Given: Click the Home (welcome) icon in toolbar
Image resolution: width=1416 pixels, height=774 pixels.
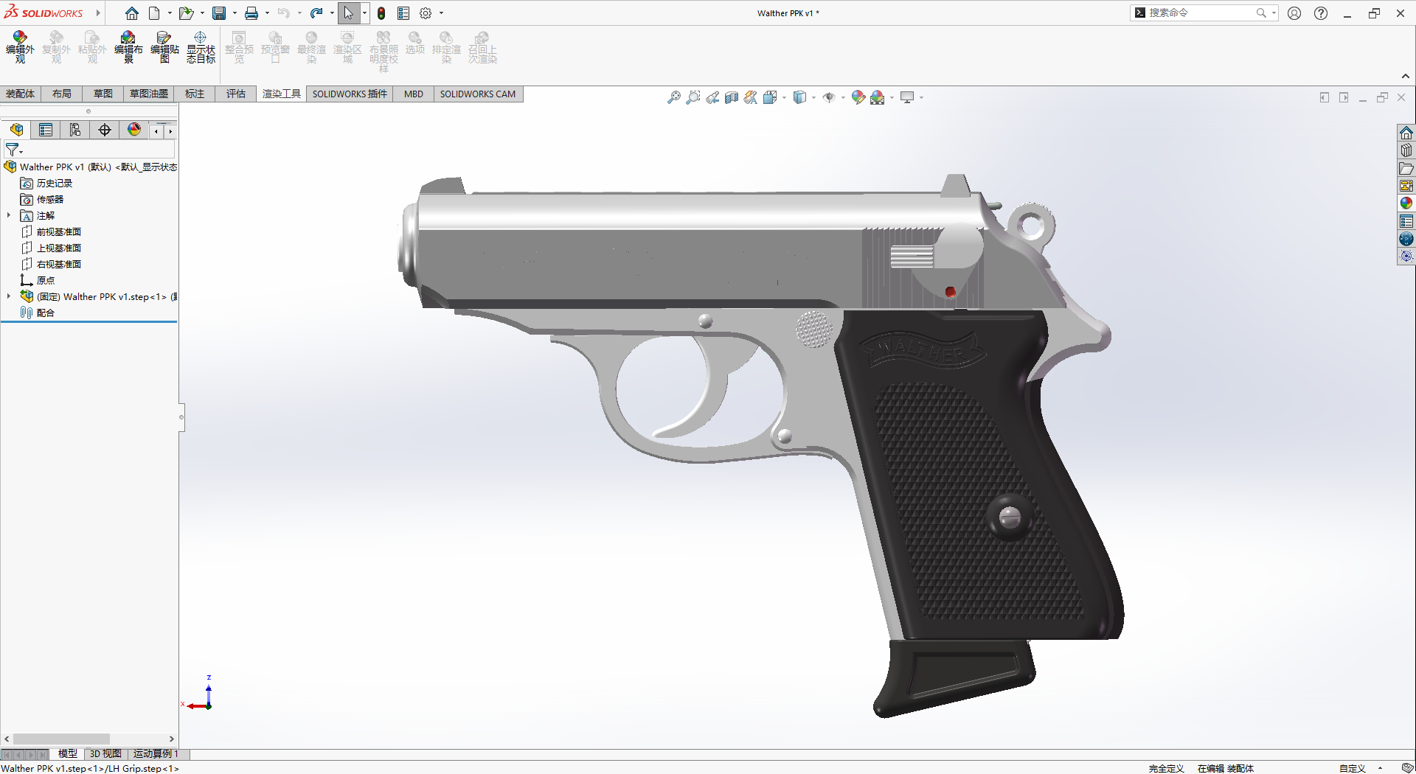Looking at the screenshot, I should (x=132, y=13).
